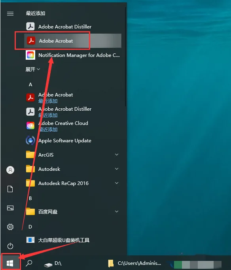
Task: Click the 大白菜超级U盘装机工具 label
Action: 64,240
